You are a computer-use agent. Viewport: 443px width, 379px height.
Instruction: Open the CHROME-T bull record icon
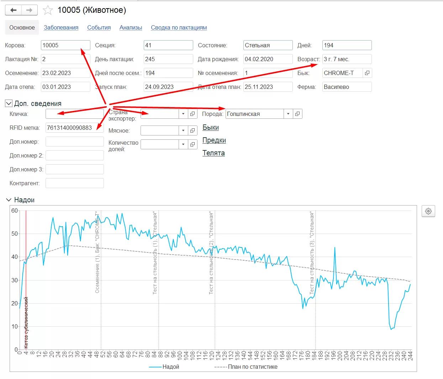(x=367, y=73)
